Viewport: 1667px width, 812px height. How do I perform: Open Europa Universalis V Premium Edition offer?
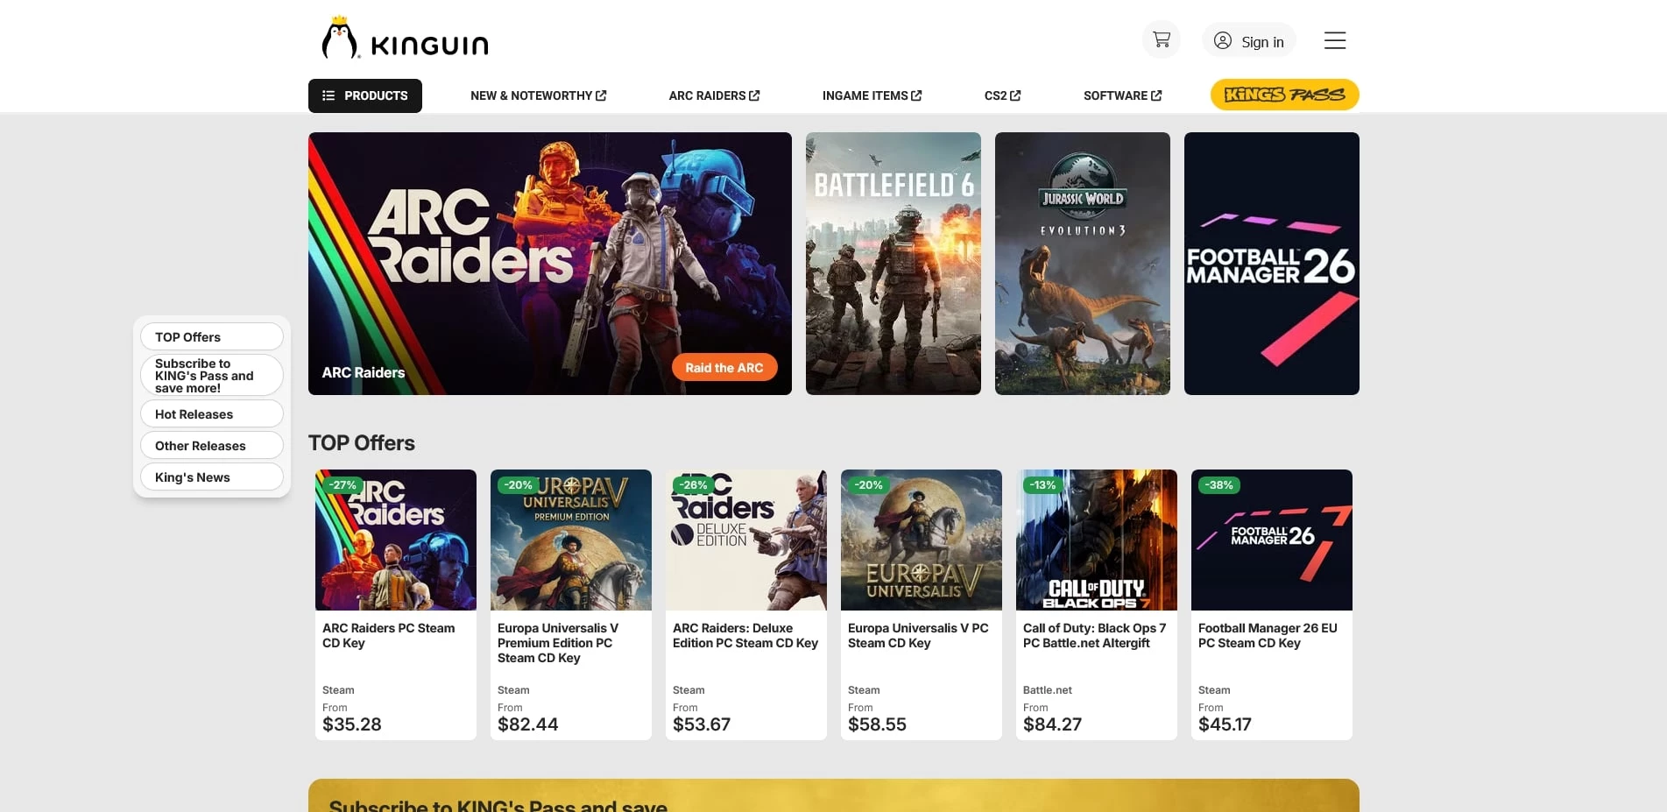click(570, 604)
